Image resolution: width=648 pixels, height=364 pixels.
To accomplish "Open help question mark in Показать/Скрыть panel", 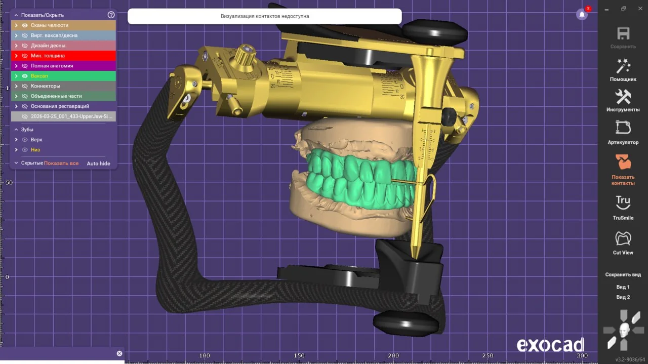I will (111, 15).
